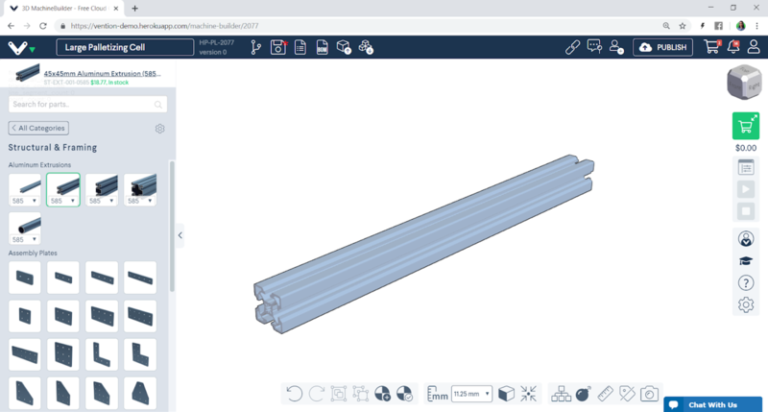Click the share link chain icon
The height and width of the screenshot is (412, 768).
pyautogui.click(x=572, y=47)
